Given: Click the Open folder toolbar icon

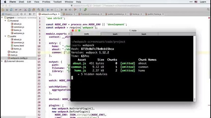Looking at the screenshot, I should [x=3, y=10].
